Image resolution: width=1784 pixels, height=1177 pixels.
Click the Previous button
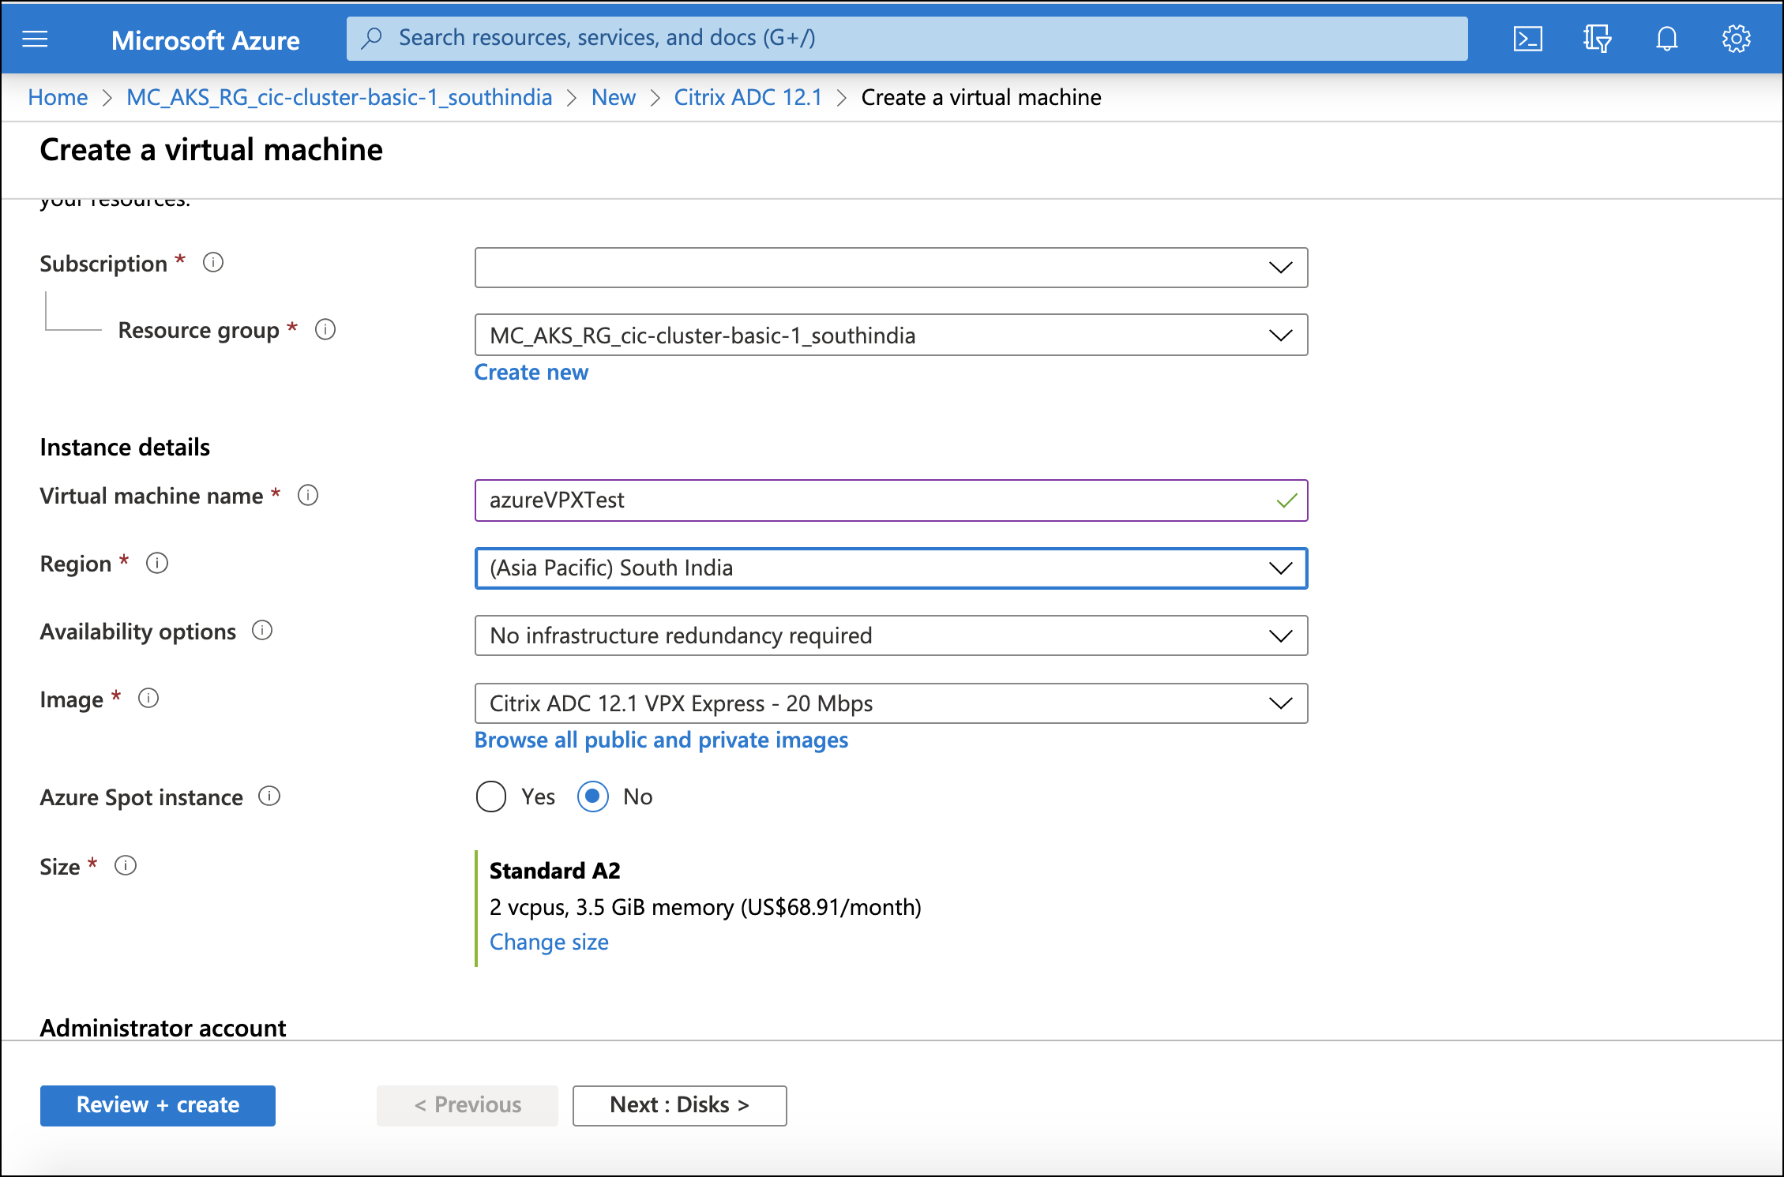[x=468, y=1105]
